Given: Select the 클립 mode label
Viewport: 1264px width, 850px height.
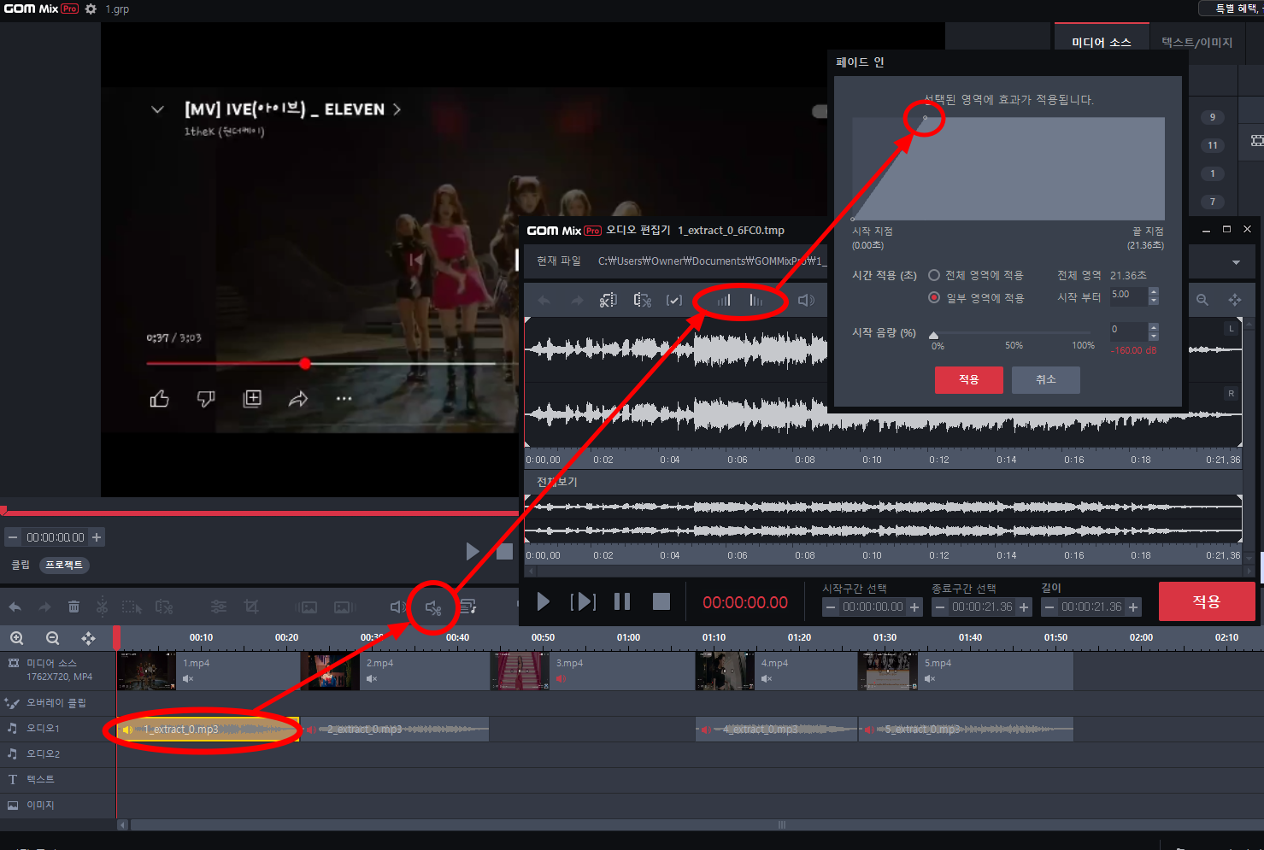Looking at the screenshot, I should tap(21, 565).
